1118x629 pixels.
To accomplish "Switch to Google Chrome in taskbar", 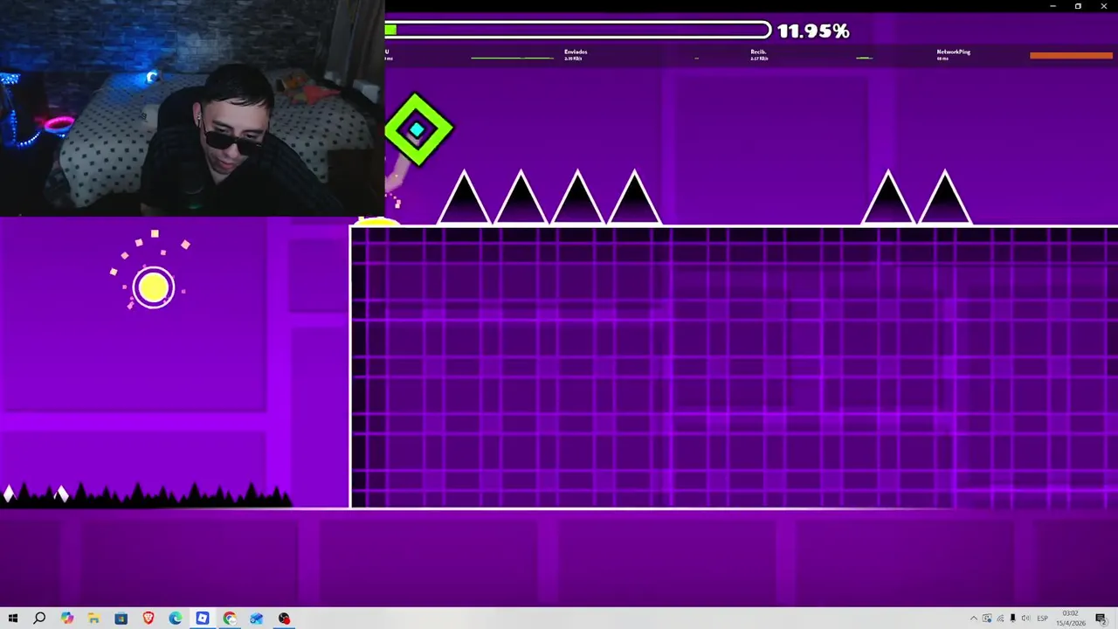I will tap(229, 619).
